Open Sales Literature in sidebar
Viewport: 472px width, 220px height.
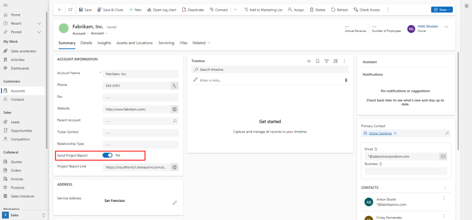click(23, 196)
